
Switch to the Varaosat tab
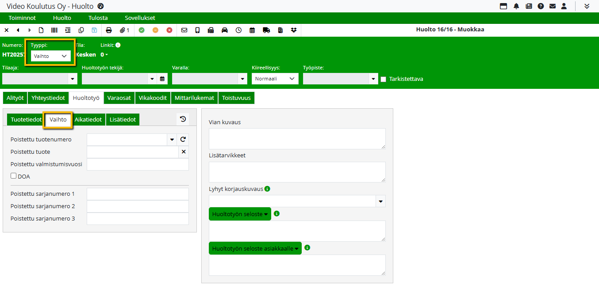119,98
